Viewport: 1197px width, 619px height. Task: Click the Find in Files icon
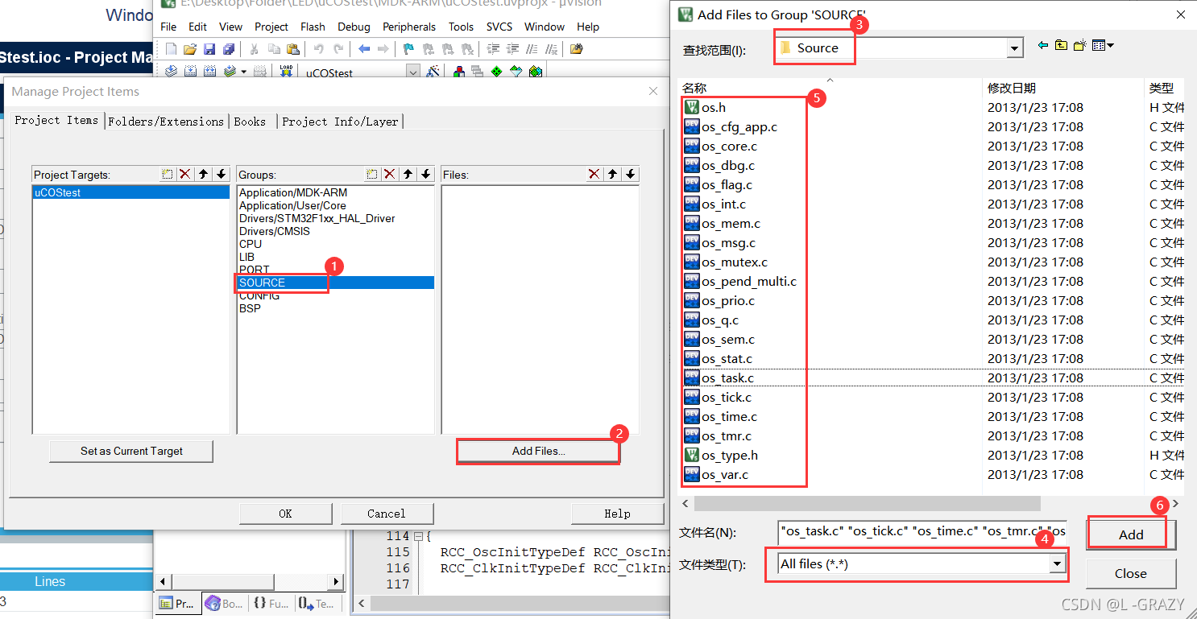pos(576,49)
